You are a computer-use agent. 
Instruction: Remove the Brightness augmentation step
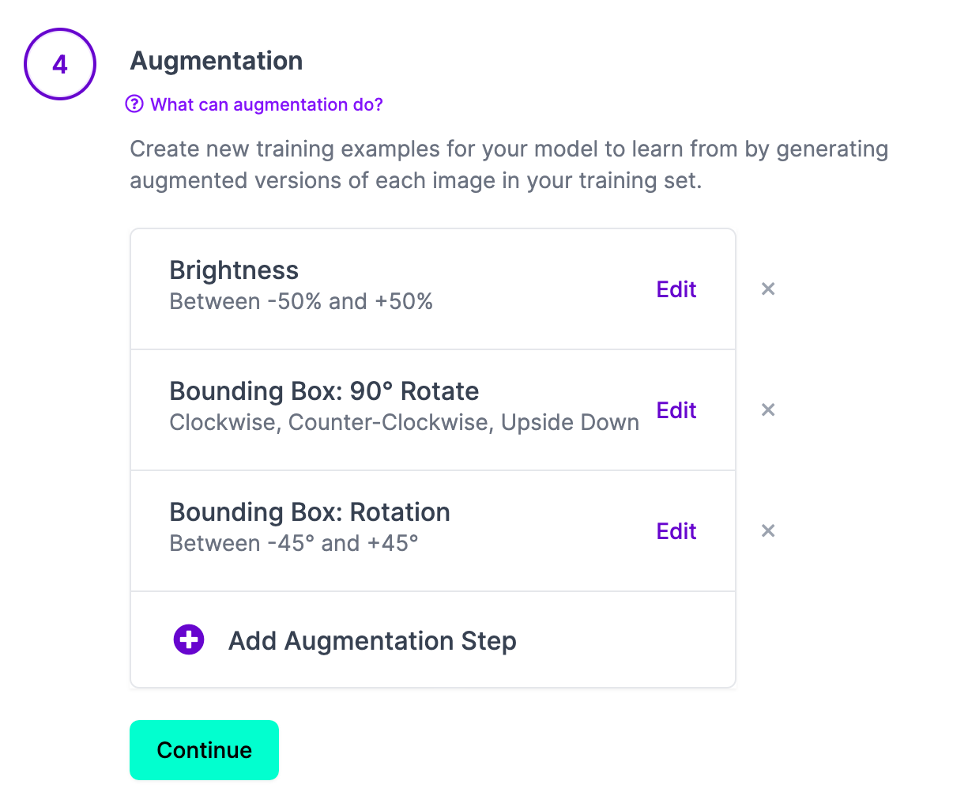(767, 289)
